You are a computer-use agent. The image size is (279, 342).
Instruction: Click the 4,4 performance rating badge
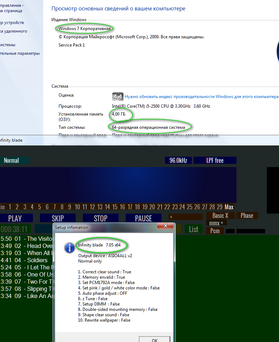pyautogui.click(x=118, y=97)
